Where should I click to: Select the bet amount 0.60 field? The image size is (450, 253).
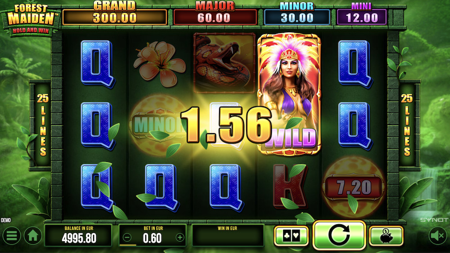153,235
